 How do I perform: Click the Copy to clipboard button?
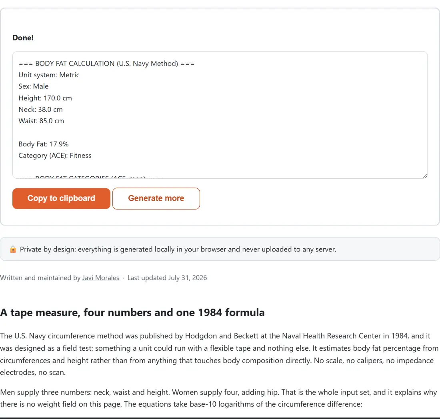point(61,199)
